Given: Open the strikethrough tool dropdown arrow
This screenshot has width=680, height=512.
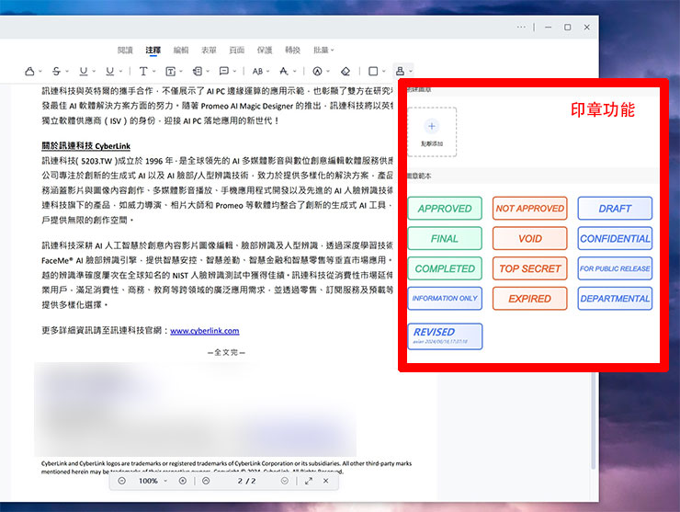Looking at the screenshot, I should pyautogui.click(x=67, y=72).
